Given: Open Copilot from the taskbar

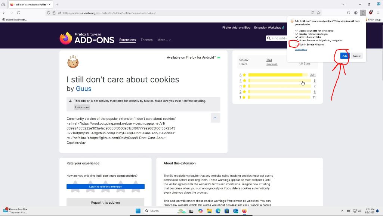Looking at the screenshot, I should (201, 211).
